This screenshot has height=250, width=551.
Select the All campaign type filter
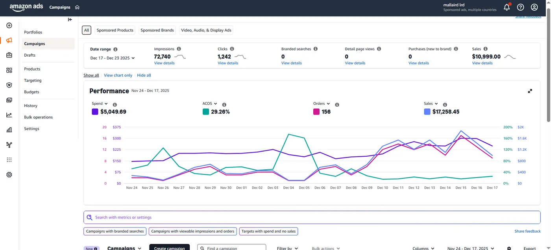pos(87,30)
